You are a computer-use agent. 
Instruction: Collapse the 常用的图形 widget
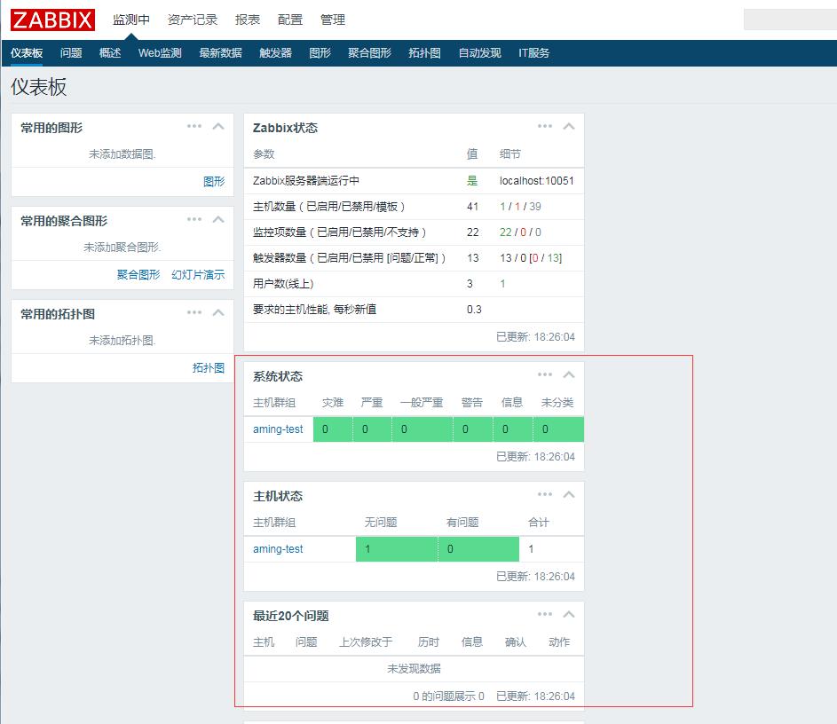[218, 127]
